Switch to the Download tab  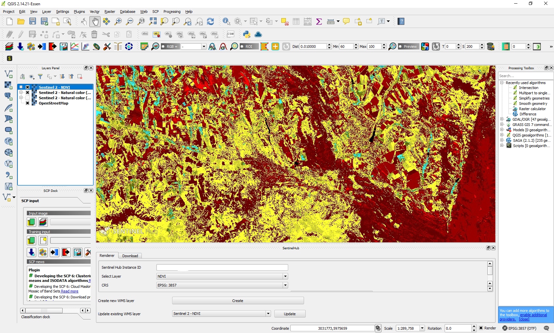point(130,256)
